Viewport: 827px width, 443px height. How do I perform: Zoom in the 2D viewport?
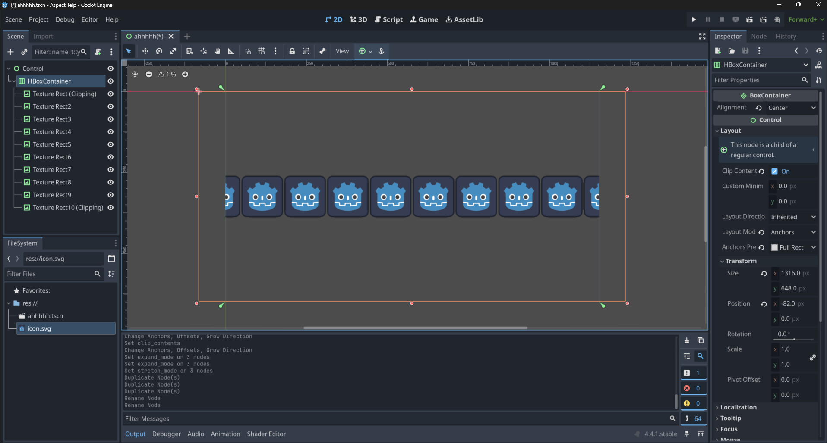point(185,75)
